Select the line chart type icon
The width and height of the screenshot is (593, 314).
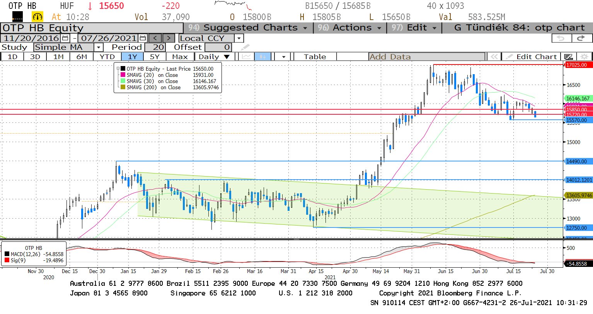[x=246, y=56]
